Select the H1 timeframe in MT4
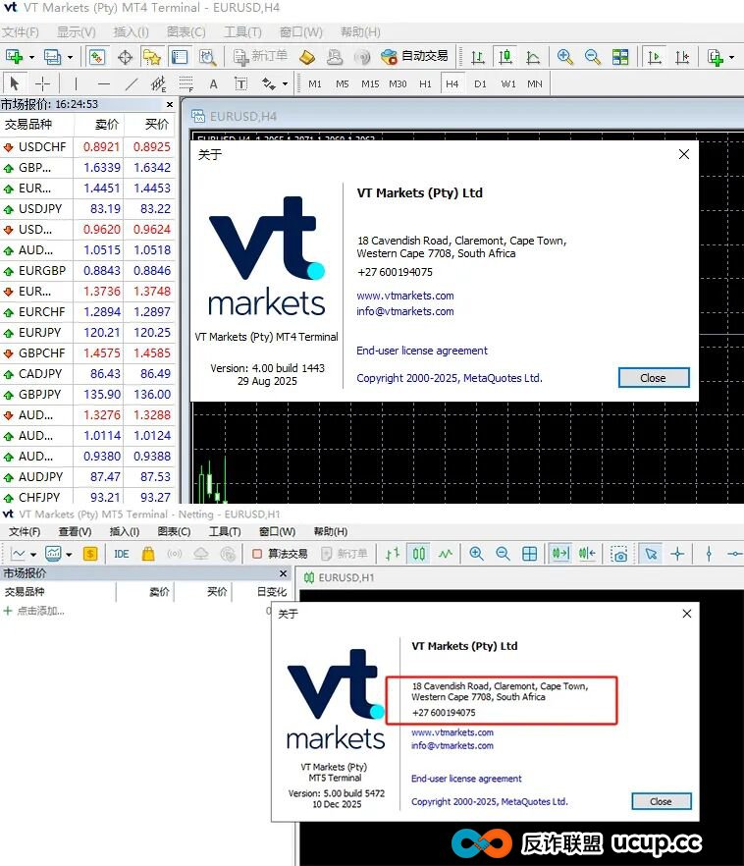Screen dimensions: 744x866 pyautogui.click(x=425, y=83)
